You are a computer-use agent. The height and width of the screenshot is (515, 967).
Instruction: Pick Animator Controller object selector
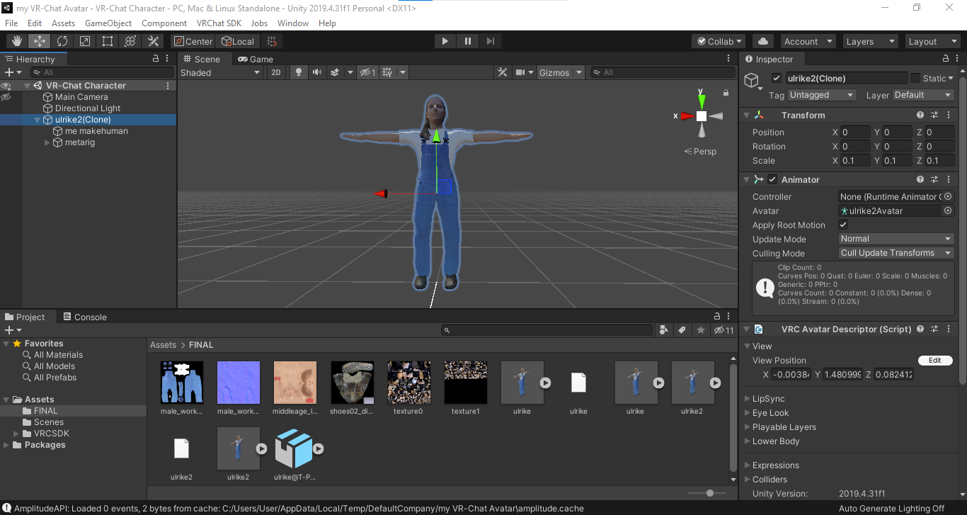(x=949, y=196)
